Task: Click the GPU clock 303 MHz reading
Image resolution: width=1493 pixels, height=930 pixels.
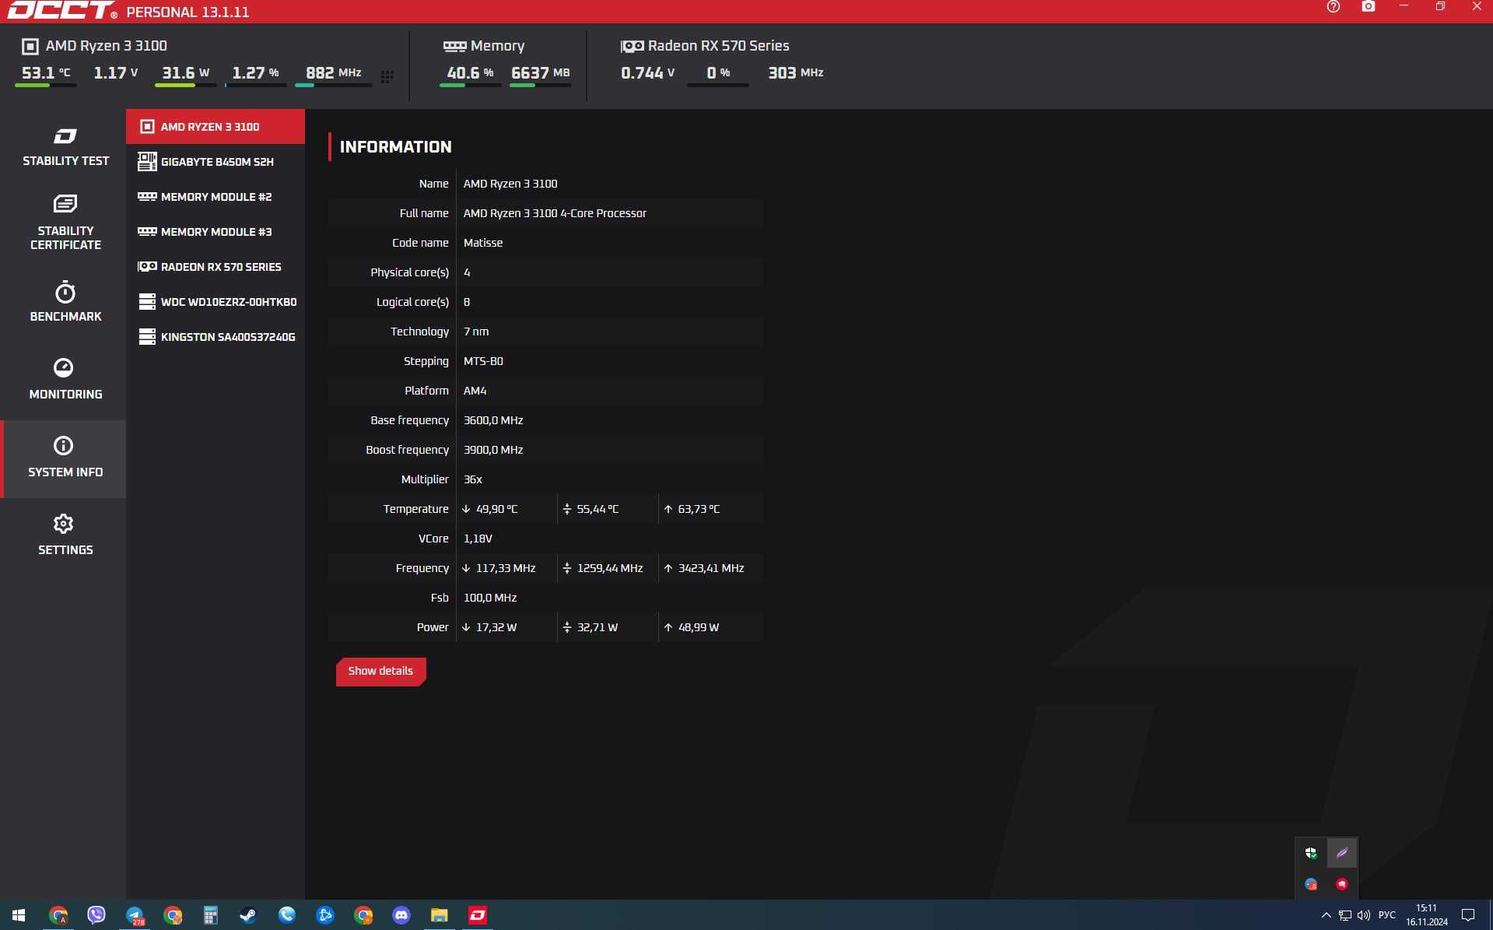Action: pos(795,73)
